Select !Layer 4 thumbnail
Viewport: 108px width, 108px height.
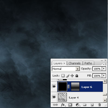coord(63,97)
